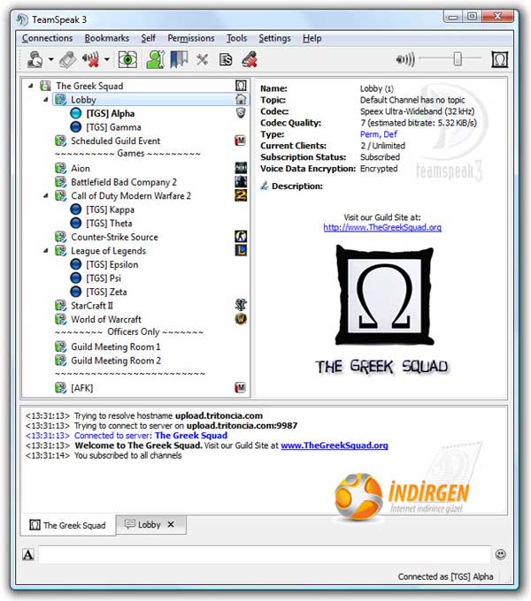
Task: Click the home icon on Lobby row
Action: pos(241,99)
